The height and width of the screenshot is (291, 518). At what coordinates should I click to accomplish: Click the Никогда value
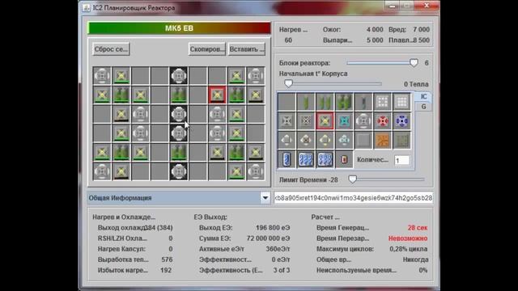tap(415, 259)
